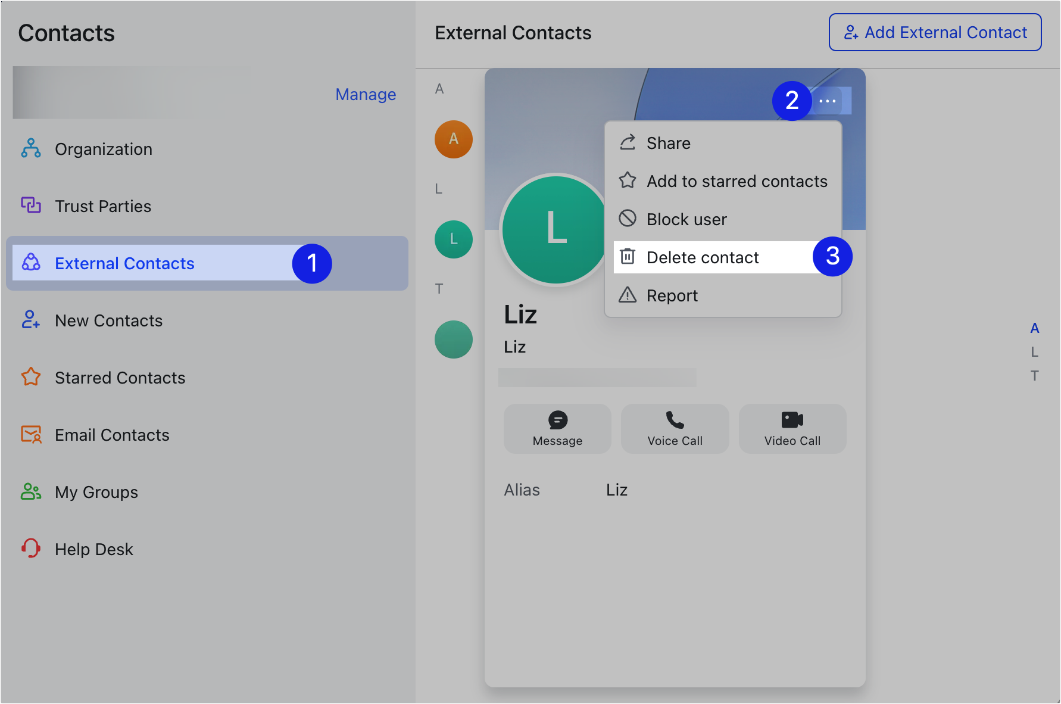Launch a Video Call with Liz

point(792,428)
